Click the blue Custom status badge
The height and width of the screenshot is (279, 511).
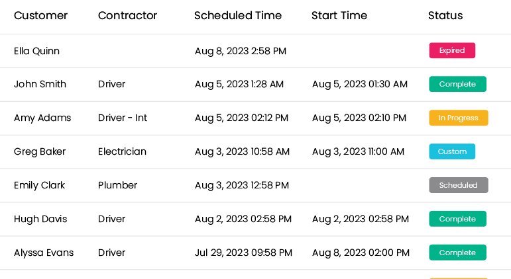pyautogui.click(x=452, y=151)
